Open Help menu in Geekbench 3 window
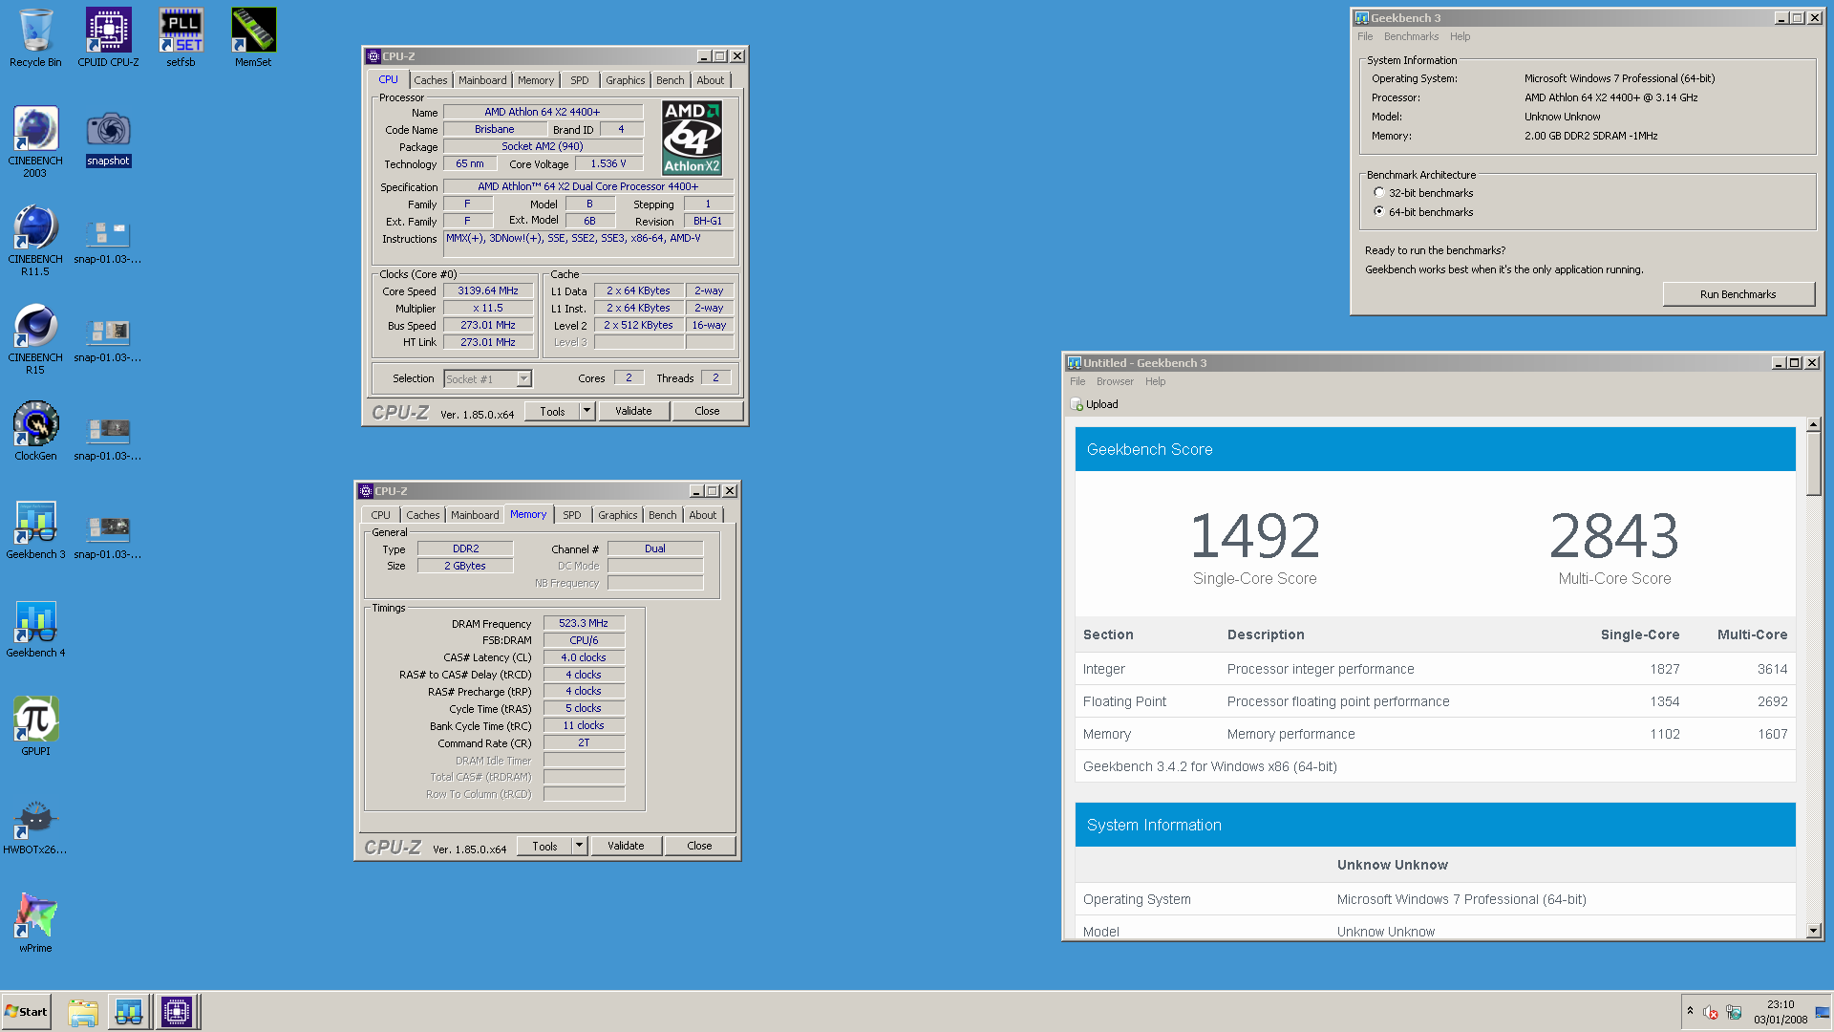 [x=1460, y=36]
